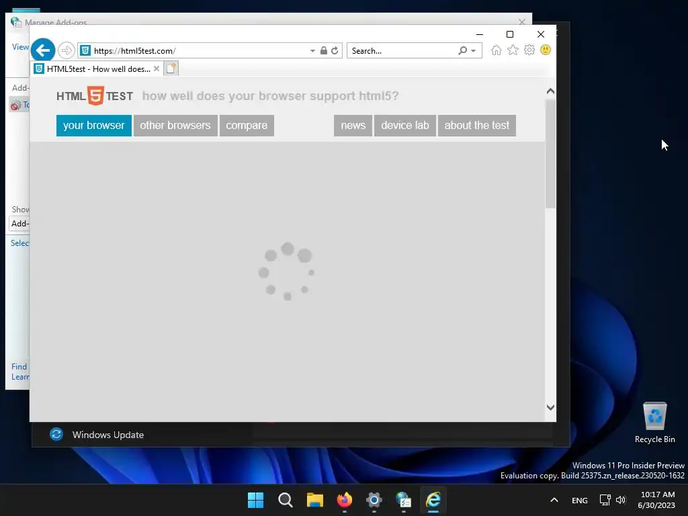Click the page scrollbar up arrow
688x516 pixels.
pyautogui.click(x=550, y=91)
